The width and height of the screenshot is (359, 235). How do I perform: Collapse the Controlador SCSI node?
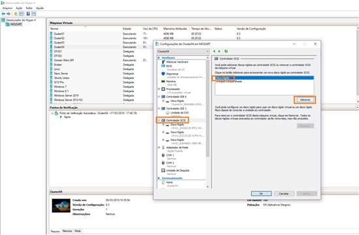click(x=159, y=120)
